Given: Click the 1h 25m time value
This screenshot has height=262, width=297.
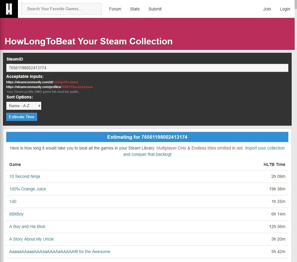Looking at the screenshot, I should tap(278, 201).
